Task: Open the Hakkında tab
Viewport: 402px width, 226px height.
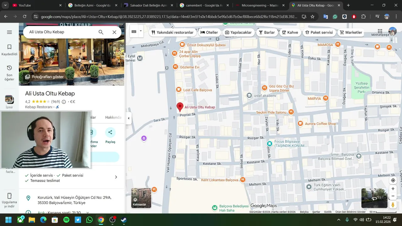Action: tap(113, 117)
